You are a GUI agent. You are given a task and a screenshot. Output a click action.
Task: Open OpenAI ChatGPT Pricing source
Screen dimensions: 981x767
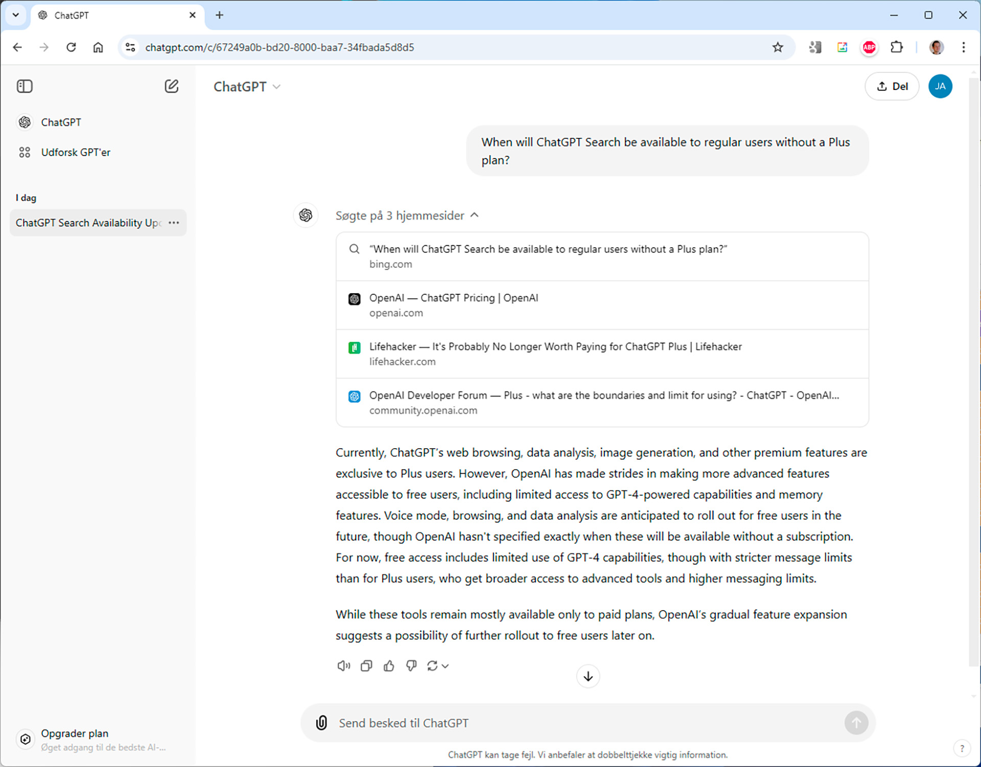tap(602, 305)
